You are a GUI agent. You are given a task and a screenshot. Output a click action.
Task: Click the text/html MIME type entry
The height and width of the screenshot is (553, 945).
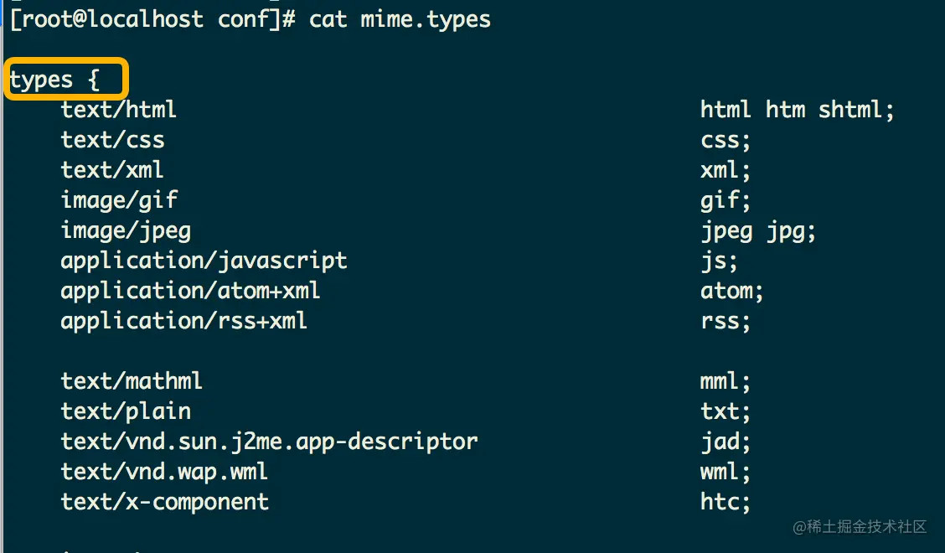tap(119, 110)
